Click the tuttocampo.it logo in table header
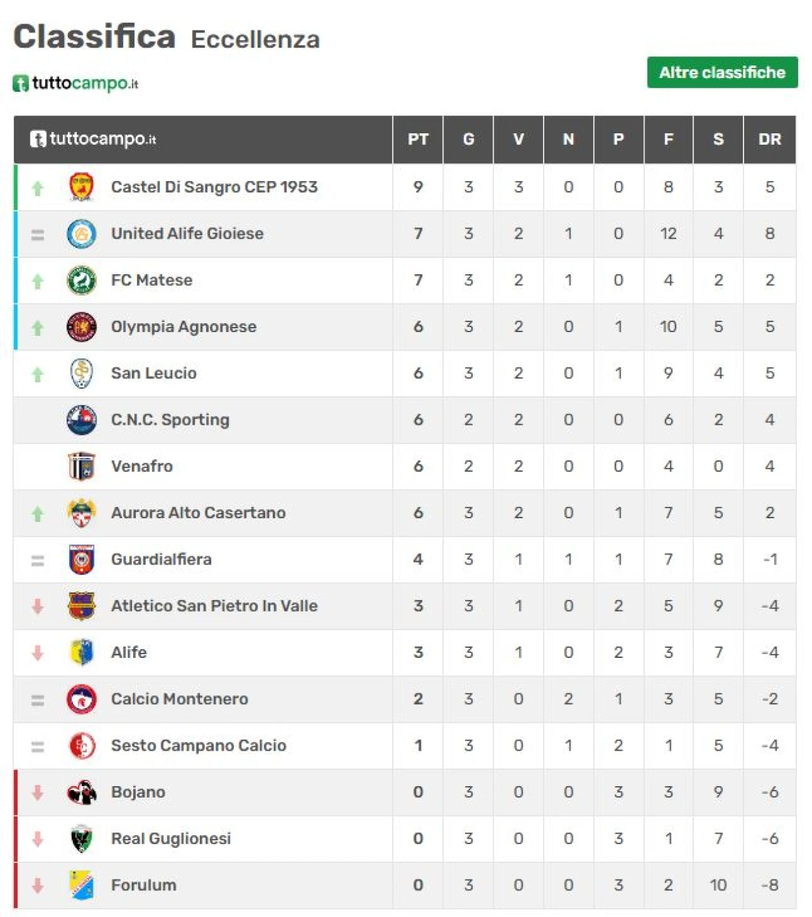 93,139
